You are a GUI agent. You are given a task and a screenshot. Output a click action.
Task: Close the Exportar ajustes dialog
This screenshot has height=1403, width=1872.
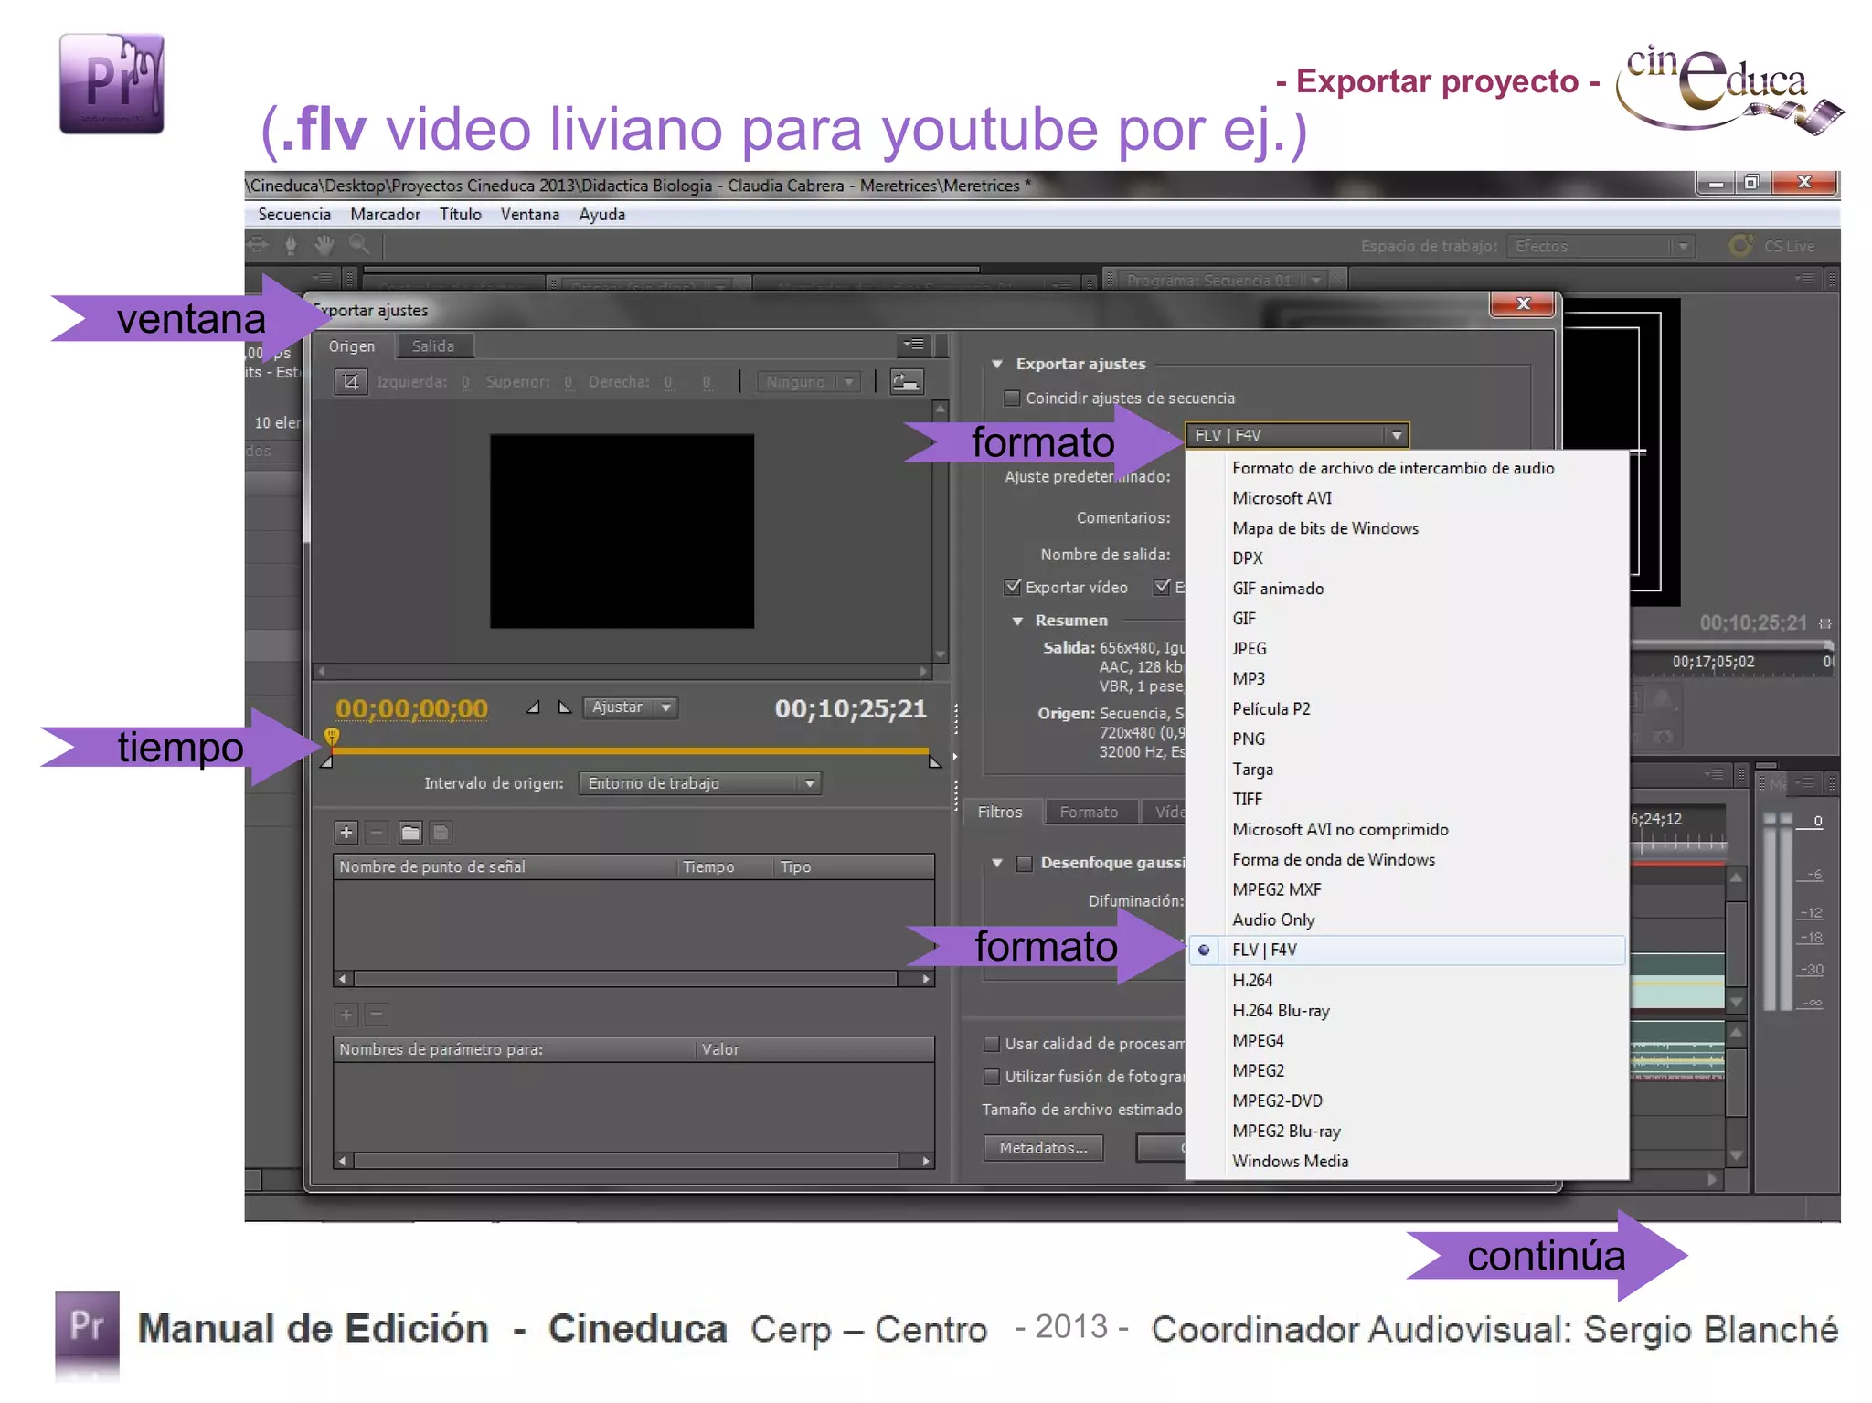pos(1523,303)
